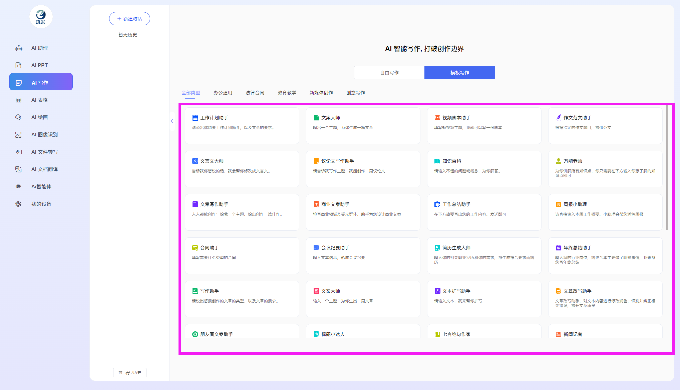
Task: Click the template list vertical scrollbar
Action: (666, 167)
